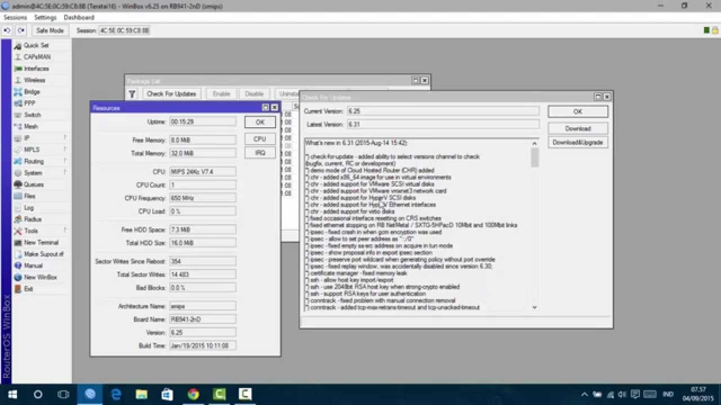Click the IRQ button in Resources
721x405 pixels.
(x=260, y=152)
